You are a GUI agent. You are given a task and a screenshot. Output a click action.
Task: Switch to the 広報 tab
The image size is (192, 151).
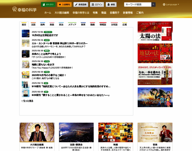pos(125,24)
